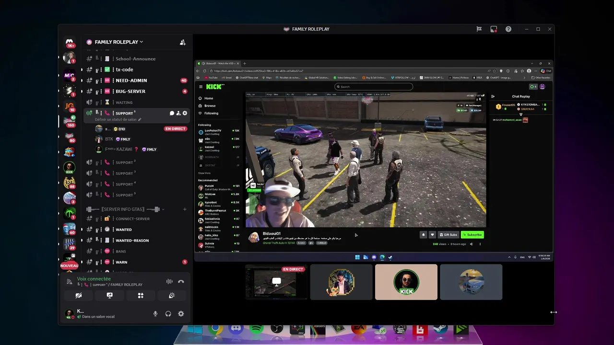The image size is (614, 345).
Task: Open activities launcher button
Action: click(x=141, y=296)
